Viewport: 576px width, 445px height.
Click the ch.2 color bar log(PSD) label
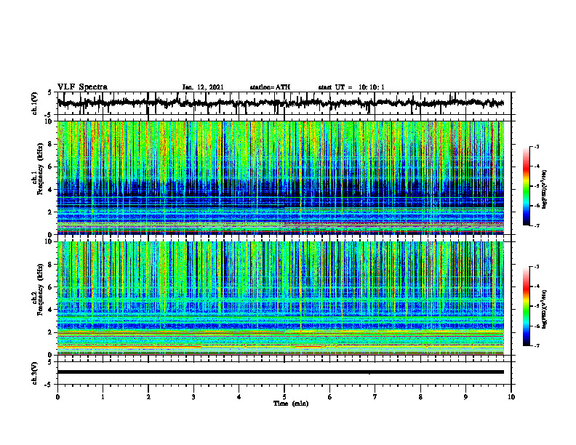point(545,309)
